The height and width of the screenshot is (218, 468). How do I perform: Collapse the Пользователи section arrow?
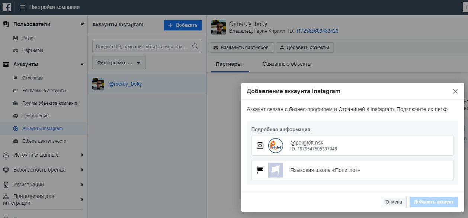point(82,25)
